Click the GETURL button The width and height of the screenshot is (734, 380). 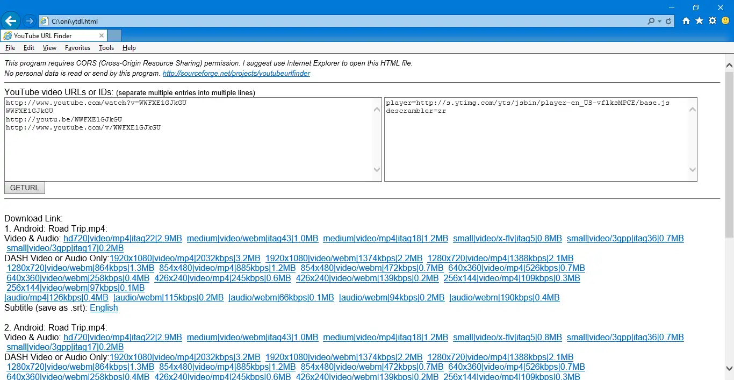(25, 188)
